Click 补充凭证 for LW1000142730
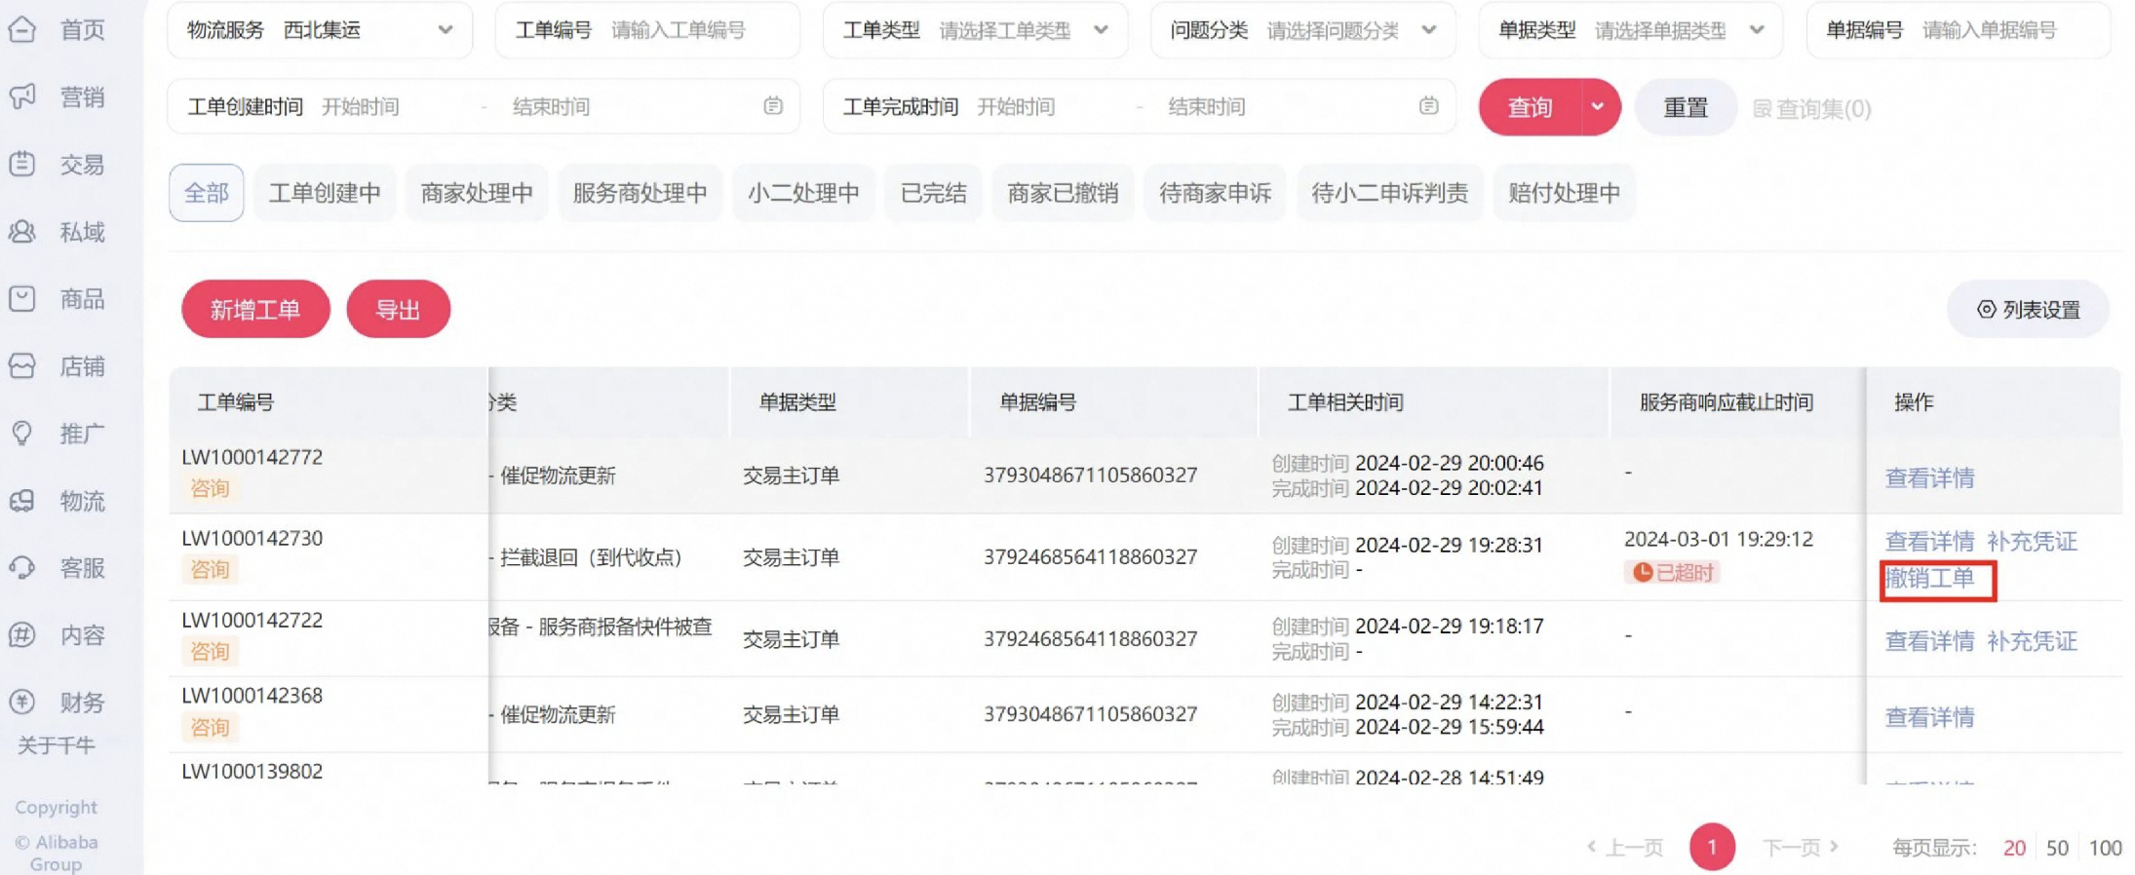The width and height of the screenshot is (2135, 875). pos(2032,541)
